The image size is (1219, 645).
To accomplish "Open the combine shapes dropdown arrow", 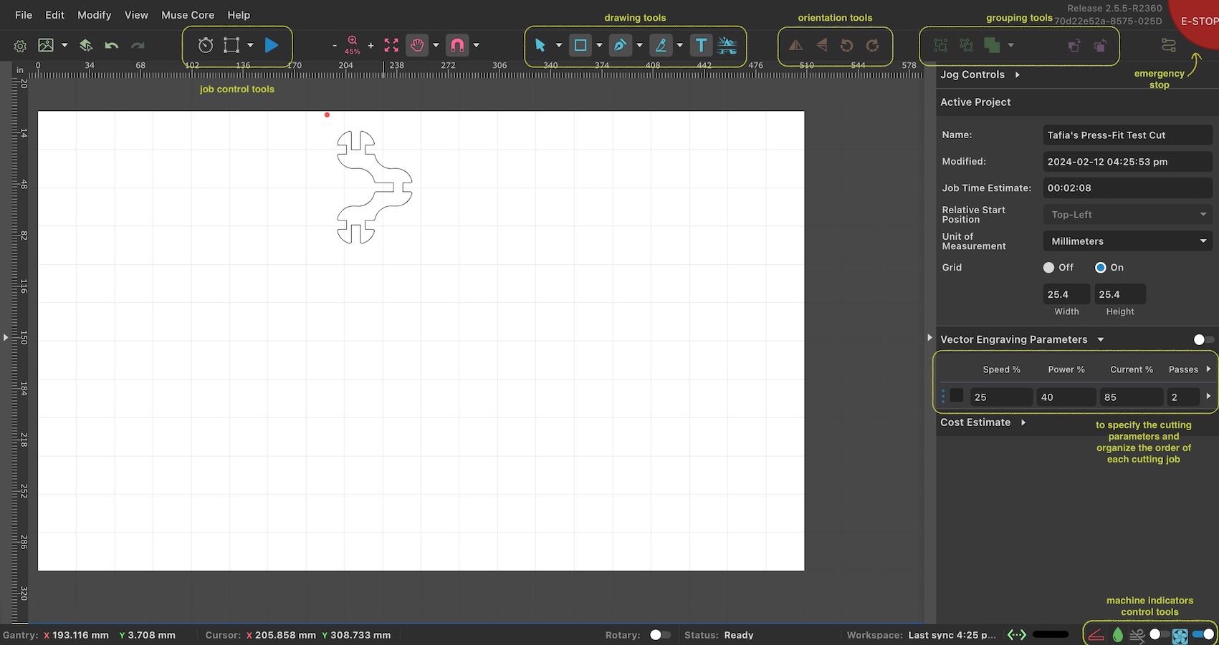I will click(1010, 45).
